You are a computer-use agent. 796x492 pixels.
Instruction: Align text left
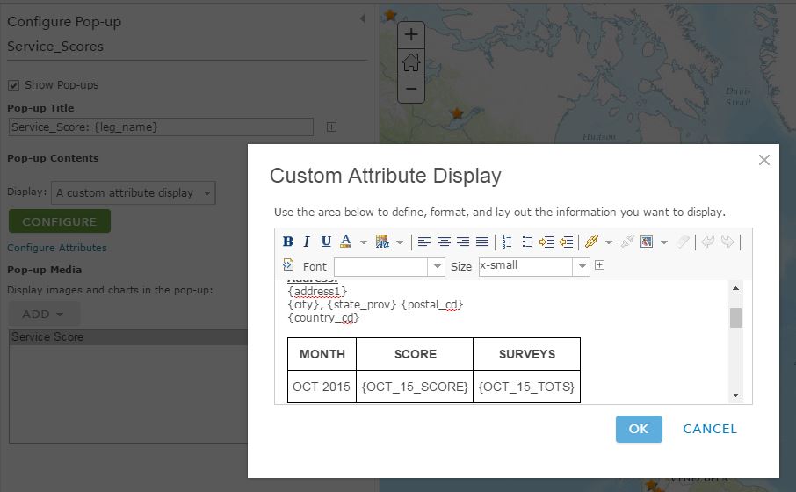click(424, 242)
